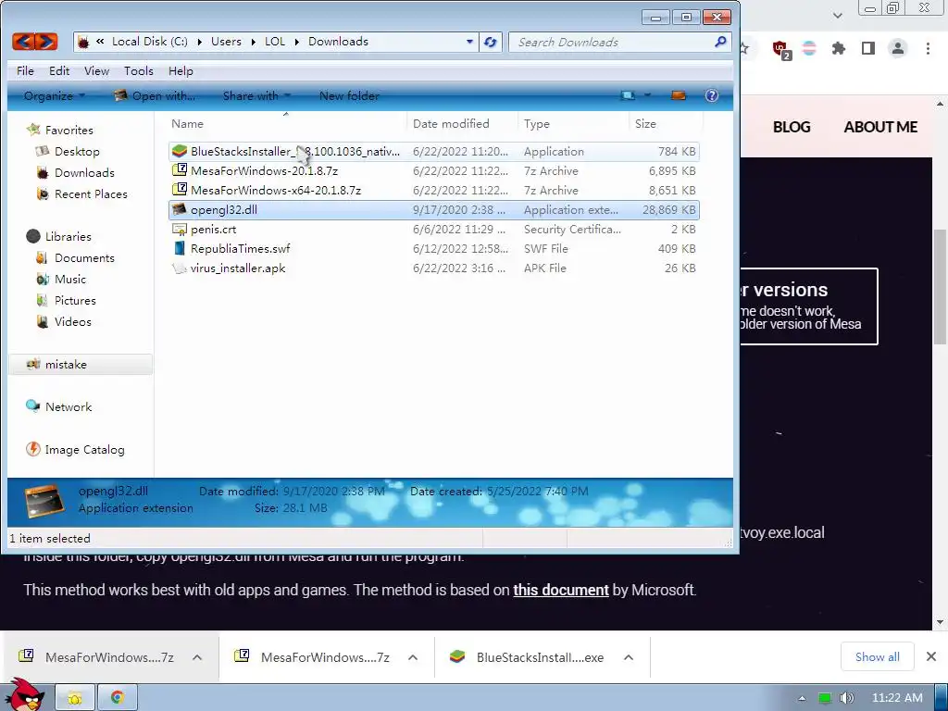Open the Explorer help question-mark icon
948x711 pixels.
[x=712, y=95]
